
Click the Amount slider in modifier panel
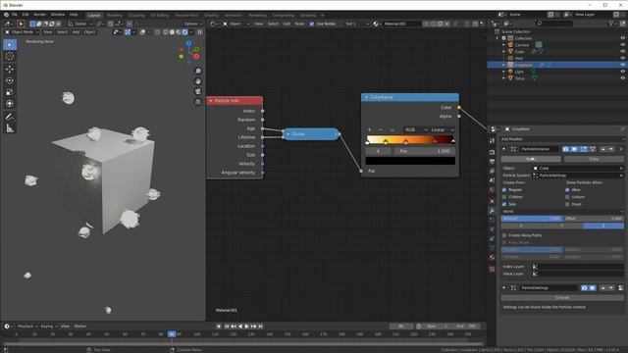[532, 219]
